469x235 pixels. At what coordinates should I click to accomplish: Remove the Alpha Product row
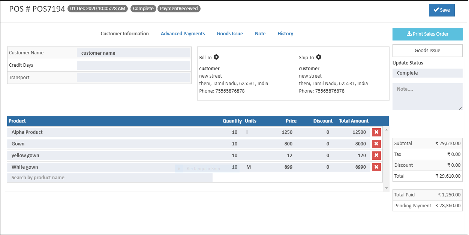pyautogui.click(x=376, y=132)
